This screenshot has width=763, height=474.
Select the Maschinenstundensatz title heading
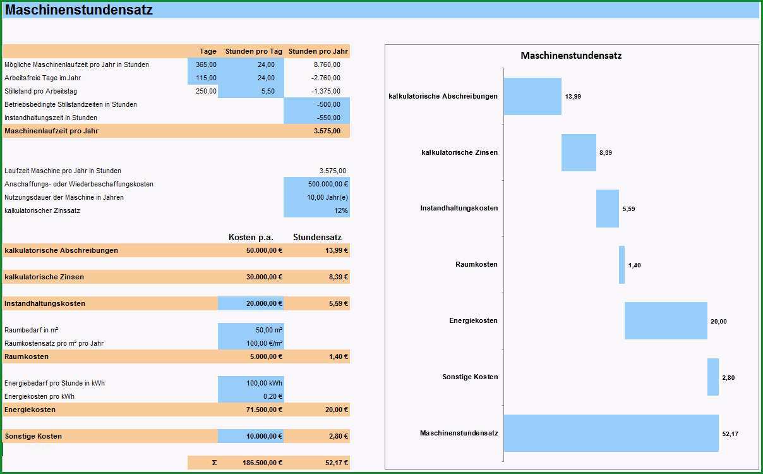[x=79, y=10]
